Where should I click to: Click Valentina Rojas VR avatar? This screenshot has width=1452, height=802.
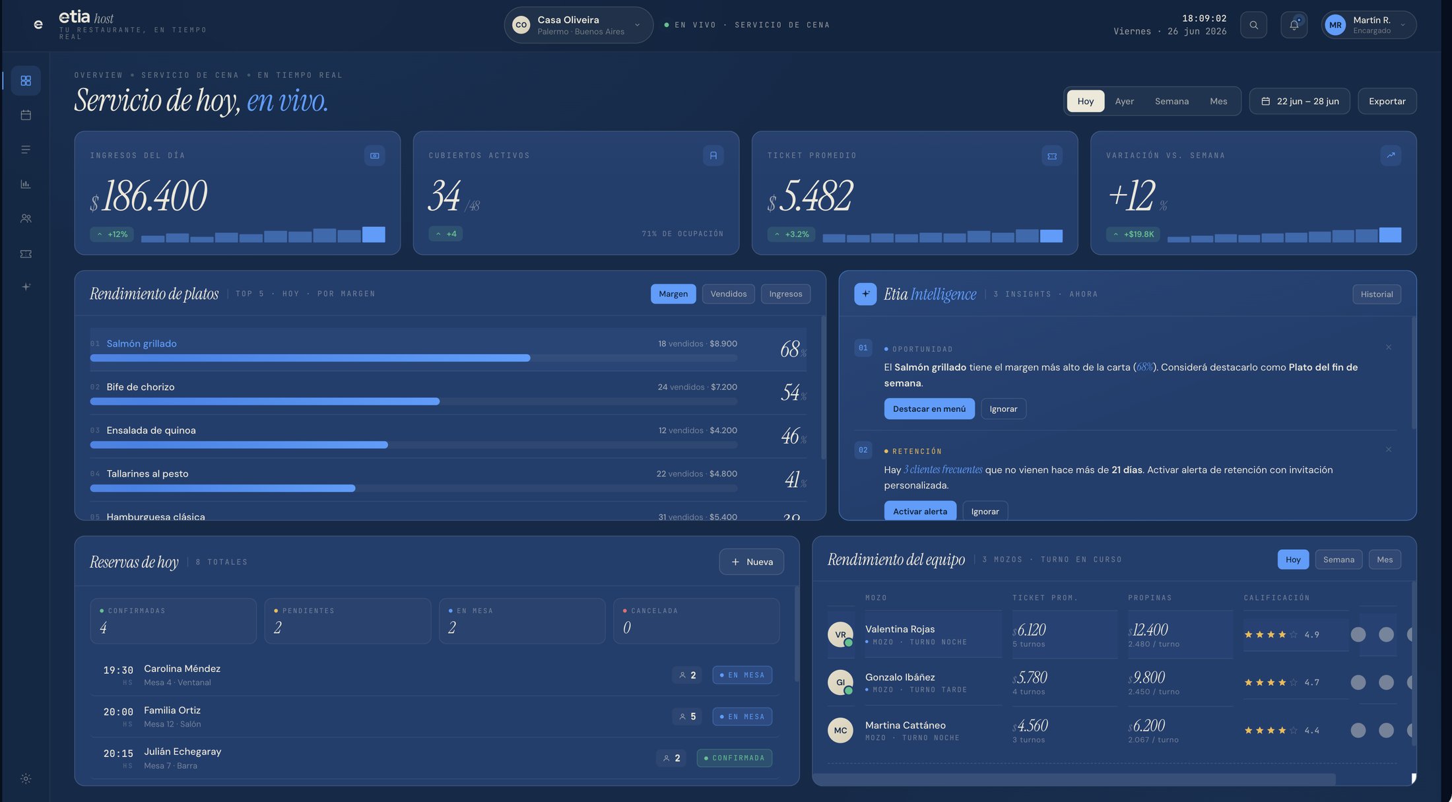pos(840,634)
